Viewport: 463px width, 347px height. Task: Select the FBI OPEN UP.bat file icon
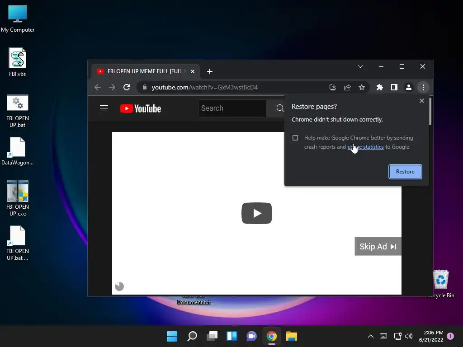click(18, 111)
